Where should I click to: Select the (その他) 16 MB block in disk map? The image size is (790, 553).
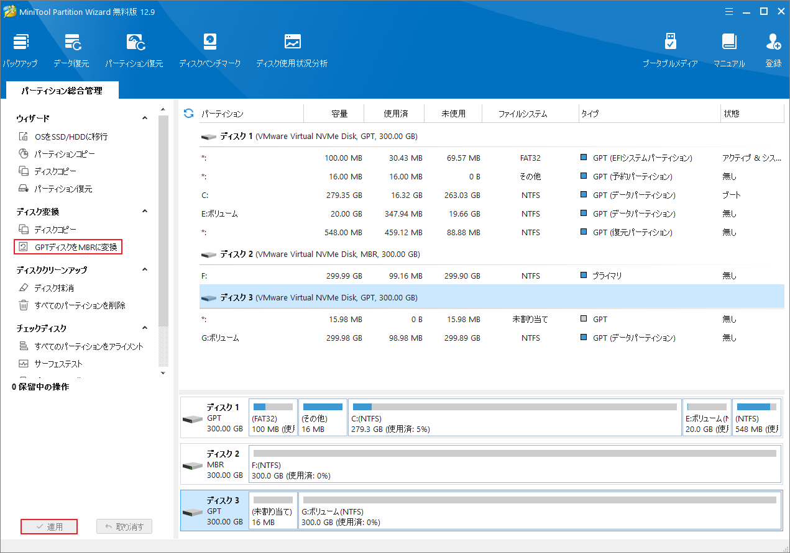coord(323,418)
